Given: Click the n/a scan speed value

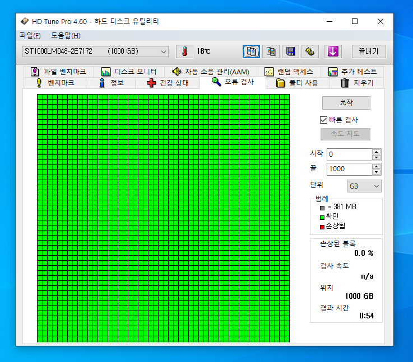Looking at the screenshot, I should click(x=367, y=276).
